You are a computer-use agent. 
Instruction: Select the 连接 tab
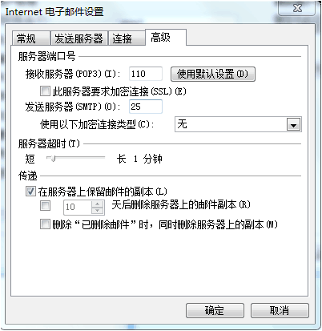pyautogui.click(x=127, y=38)
